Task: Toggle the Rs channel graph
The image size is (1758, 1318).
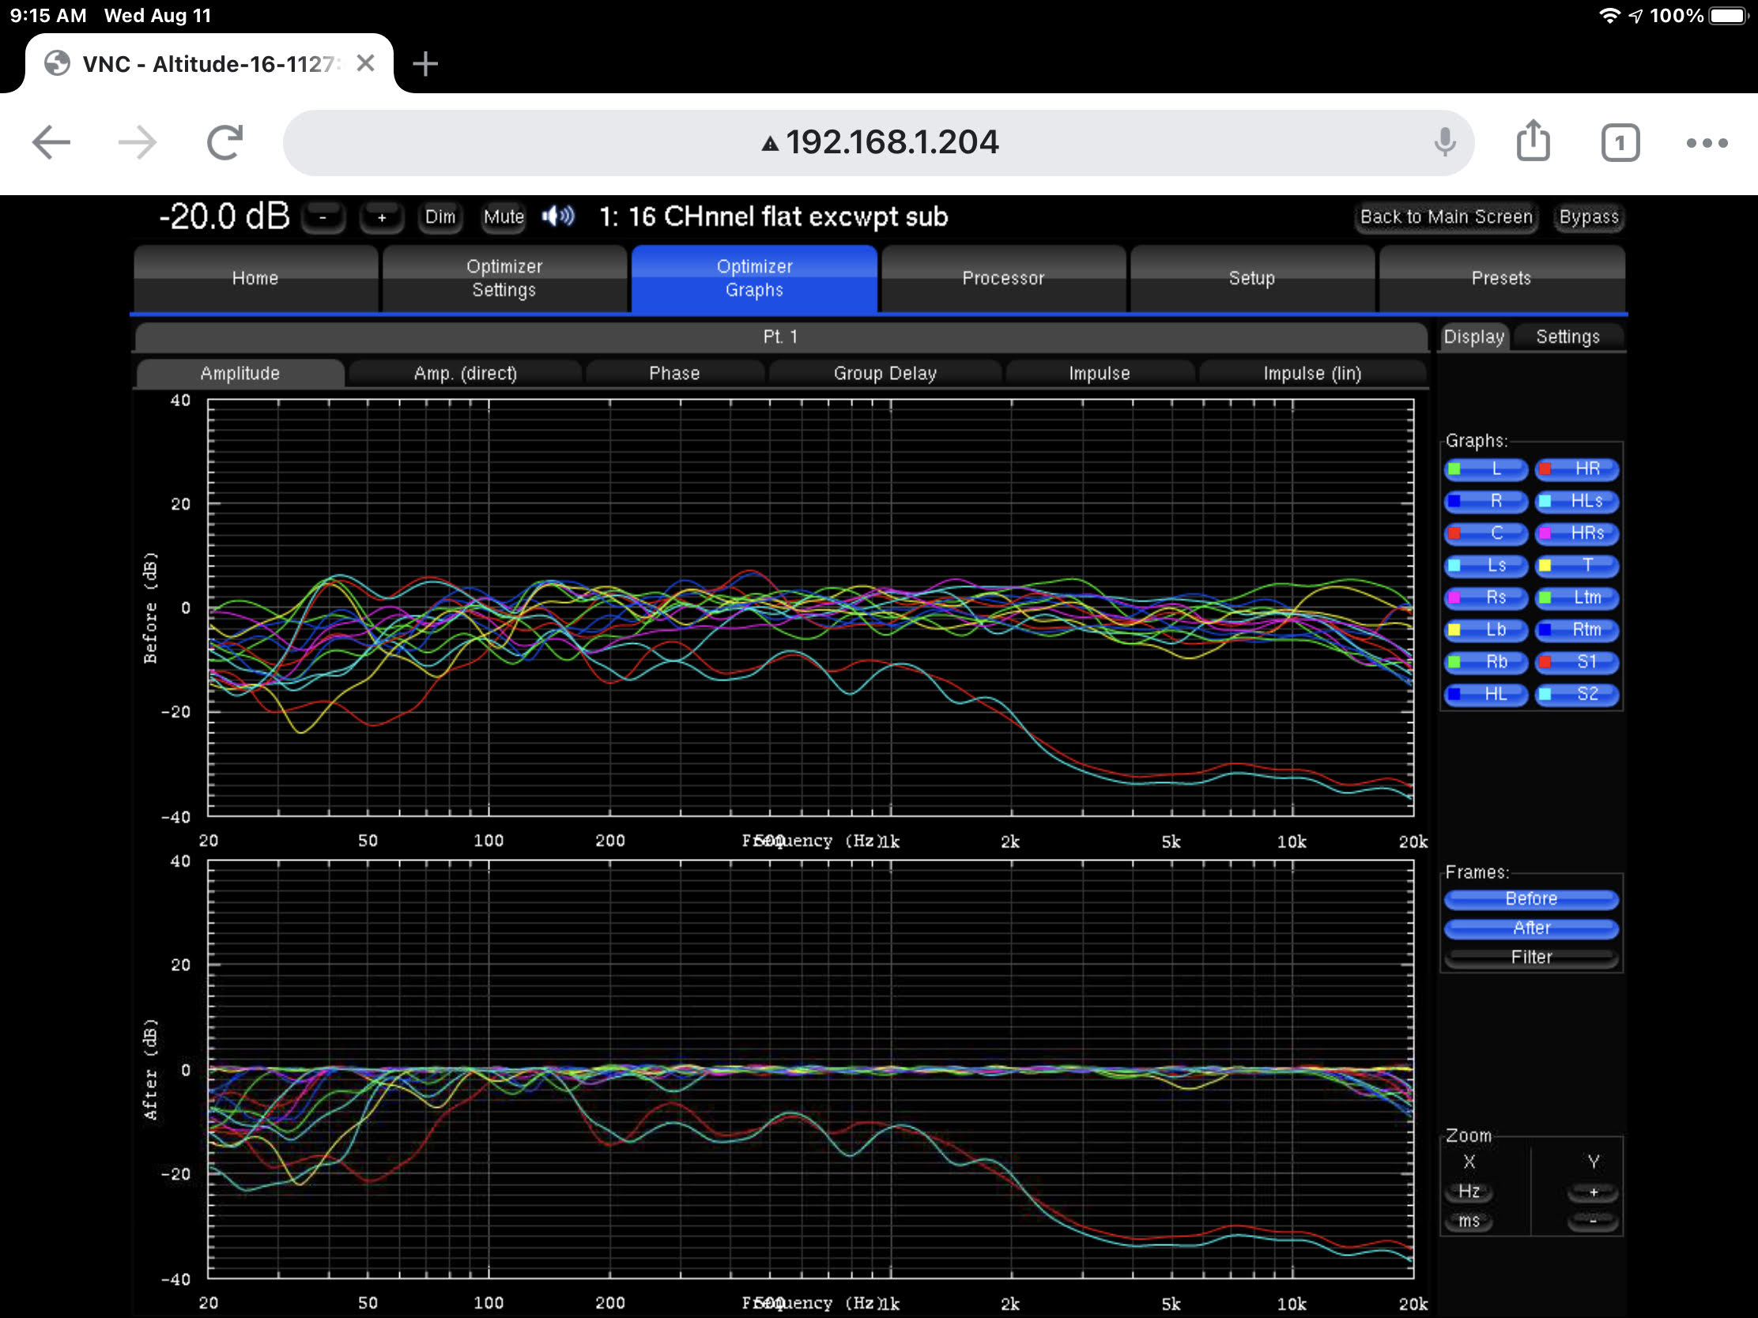Action: (1485, 597)
